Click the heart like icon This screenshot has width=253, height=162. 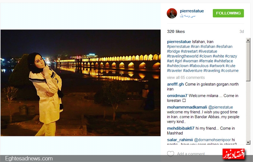click(170, 154)
